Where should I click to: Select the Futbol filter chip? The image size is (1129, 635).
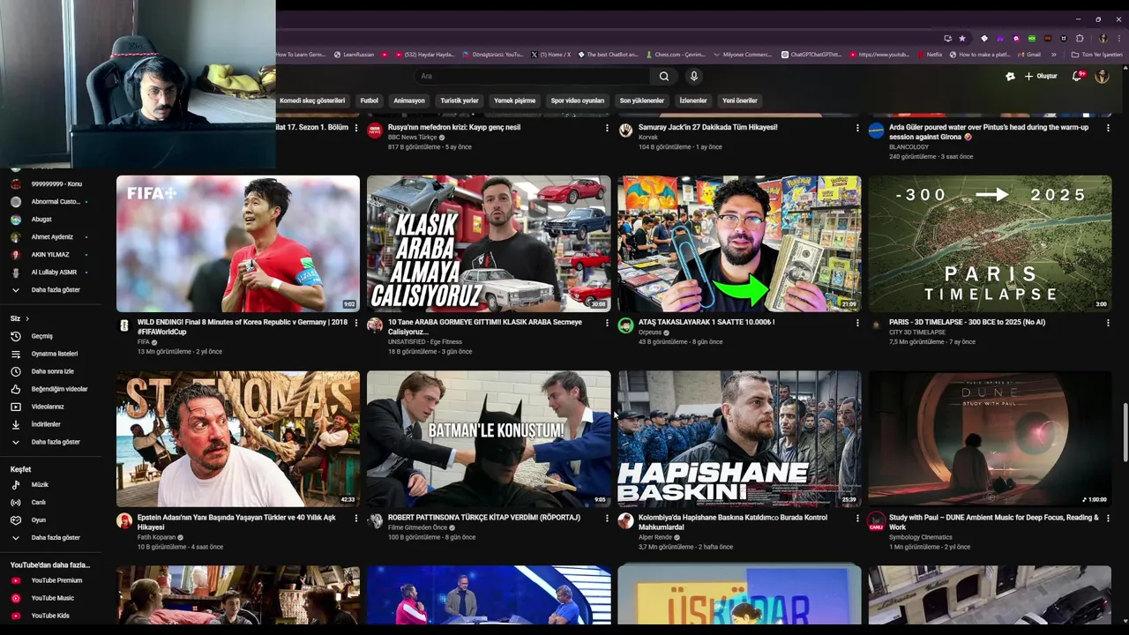pos(369,101)
